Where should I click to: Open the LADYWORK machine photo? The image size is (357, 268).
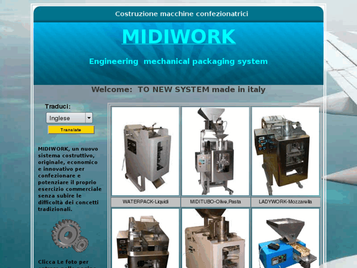(x=285, y=151)
